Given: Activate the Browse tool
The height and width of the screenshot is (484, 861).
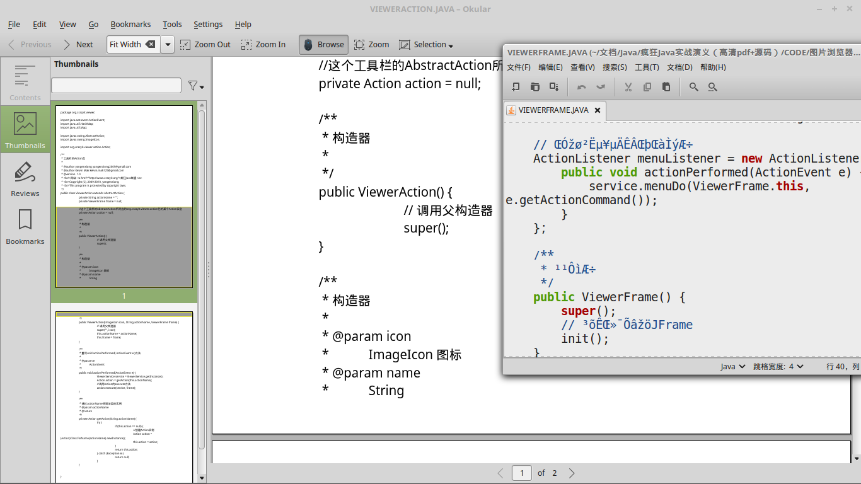Looking at the screenshot, I should click(x=324, y=45).
